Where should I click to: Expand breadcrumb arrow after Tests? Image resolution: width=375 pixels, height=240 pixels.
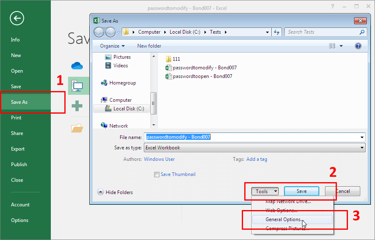click(225, 32)
